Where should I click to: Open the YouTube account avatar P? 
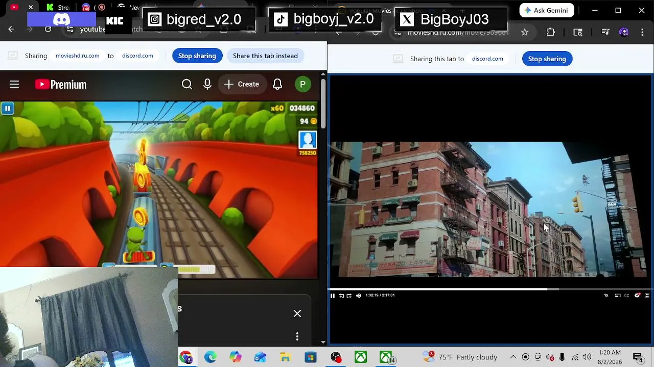pyautogui.click(x=303, y=84)
